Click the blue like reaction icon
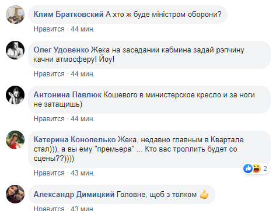This screenshot has height=211, width=276. pyautogui.click(x=248, y=168)
